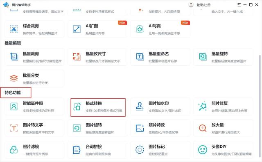The width and height of the screenshot is (262, 162).
Task: Open the 放大镜 magnifier icon
Action: pyautogui.click(x=203, y=128)
